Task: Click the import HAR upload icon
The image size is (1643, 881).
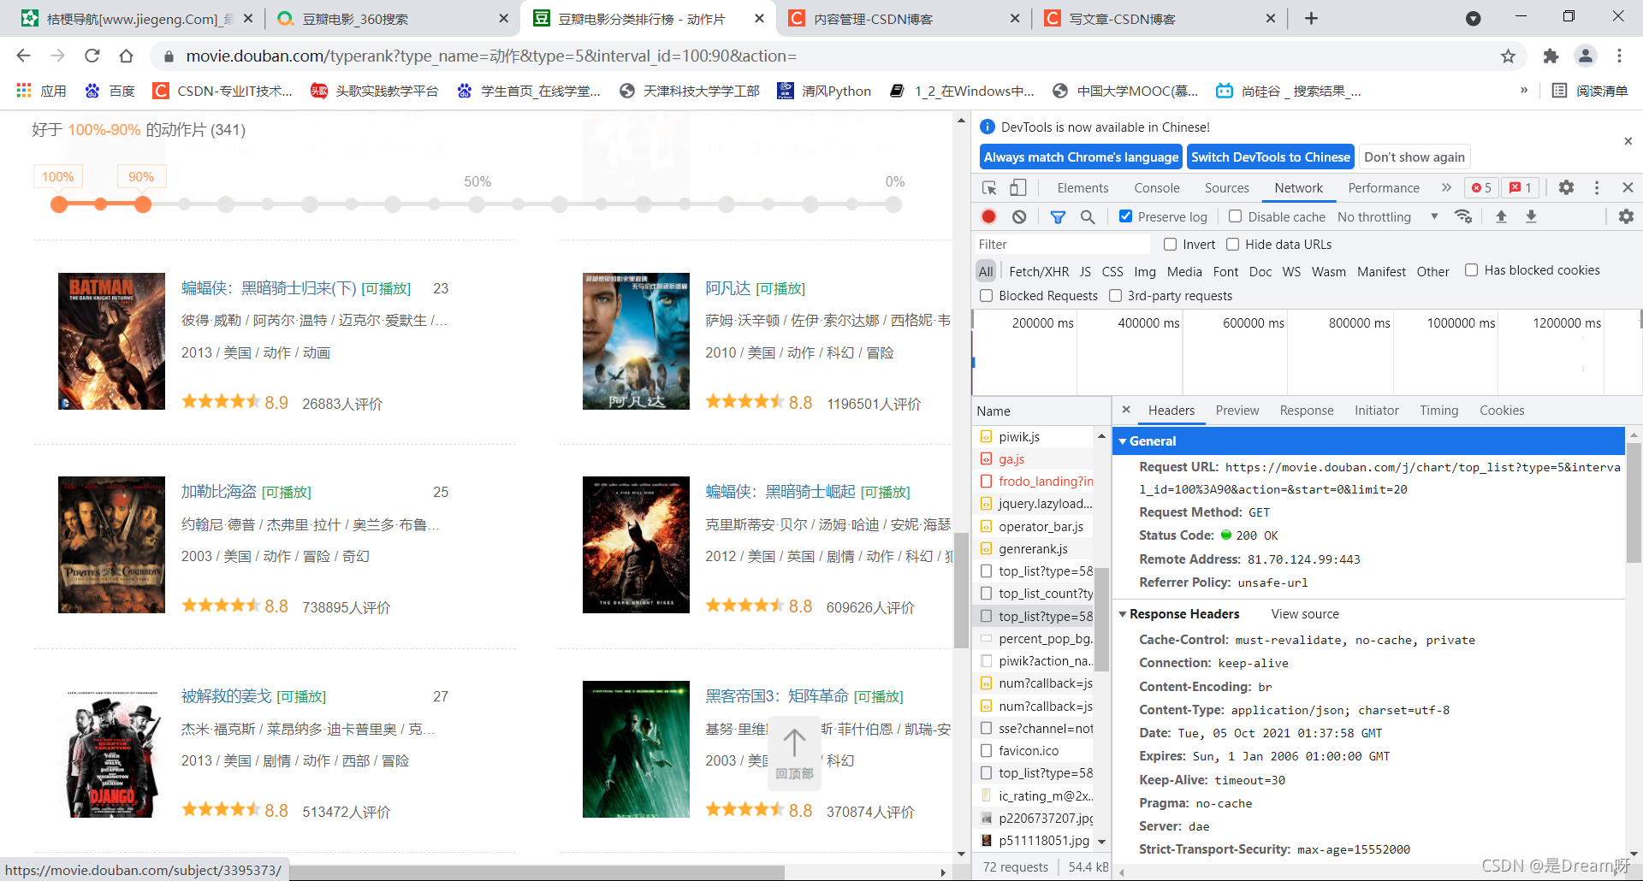Action: (x=1501, y=216)
